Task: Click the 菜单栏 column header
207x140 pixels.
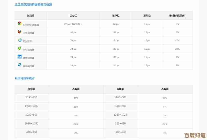Action: click(116, 16)
